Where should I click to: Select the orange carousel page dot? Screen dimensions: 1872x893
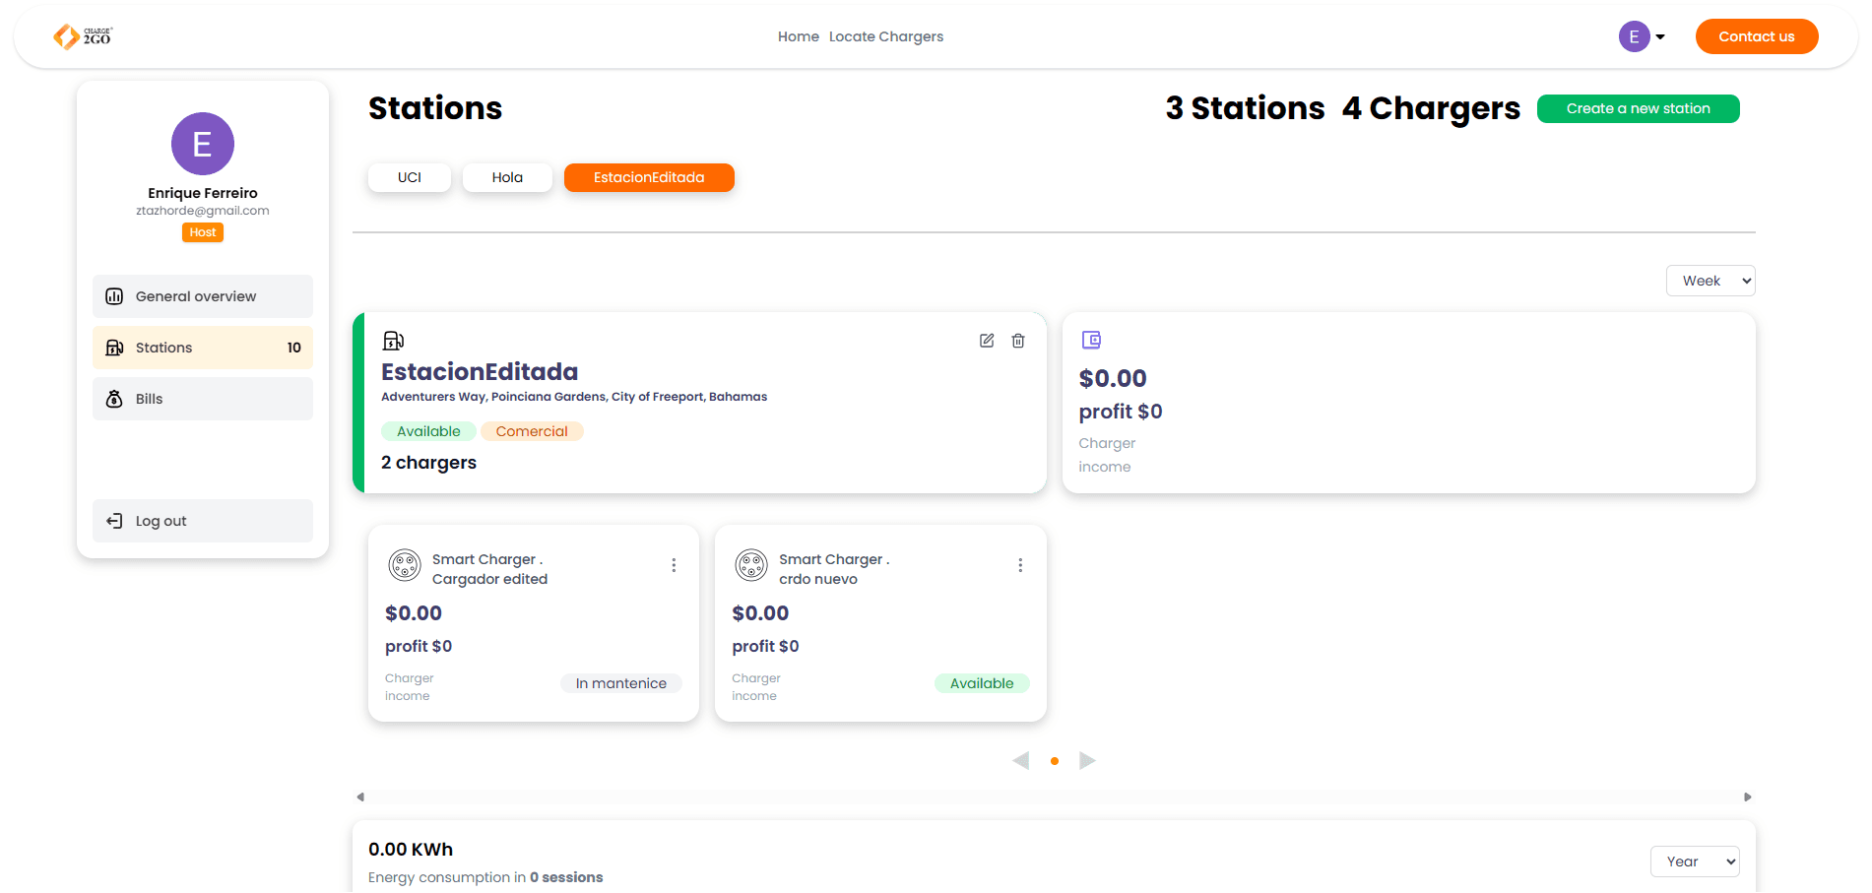point(1055,761)
